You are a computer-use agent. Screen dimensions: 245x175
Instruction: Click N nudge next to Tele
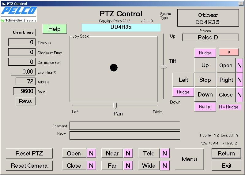[x=165, y=153]
